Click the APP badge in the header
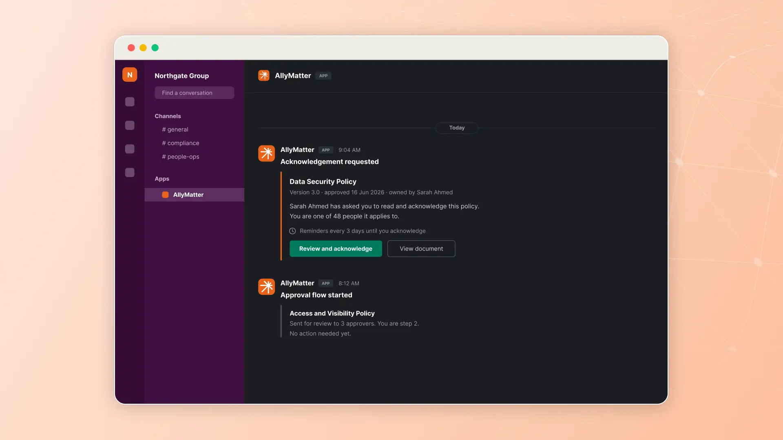Viewport: 783px width, 440px height. tap(323, 76)
